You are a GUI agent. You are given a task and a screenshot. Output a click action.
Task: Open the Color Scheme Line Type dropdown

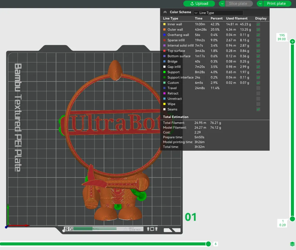pos(218,13)
